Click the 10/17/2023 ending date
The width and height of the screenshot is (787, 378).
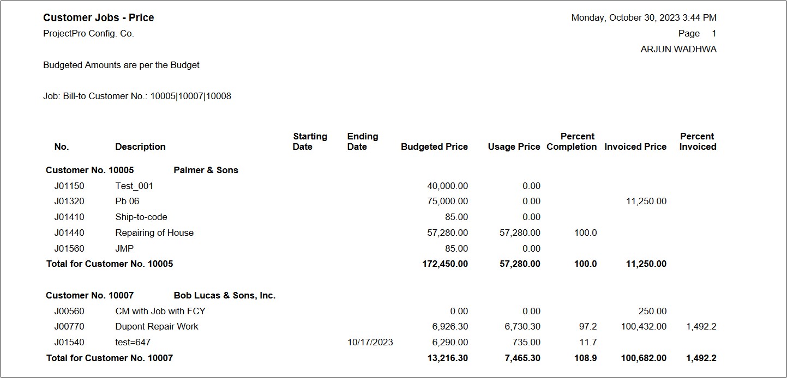(370, 343)
